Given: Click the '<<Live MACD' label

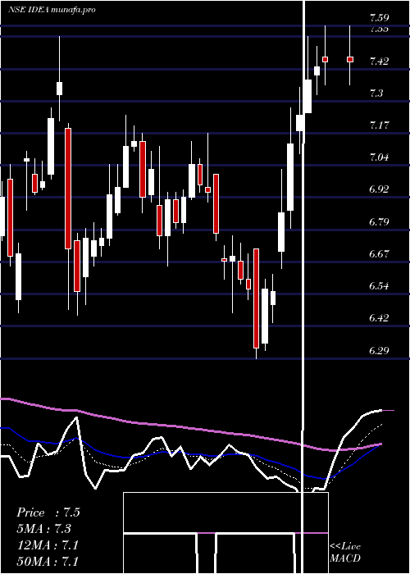Looking at the screenshot, I should (x=345, y=552).
